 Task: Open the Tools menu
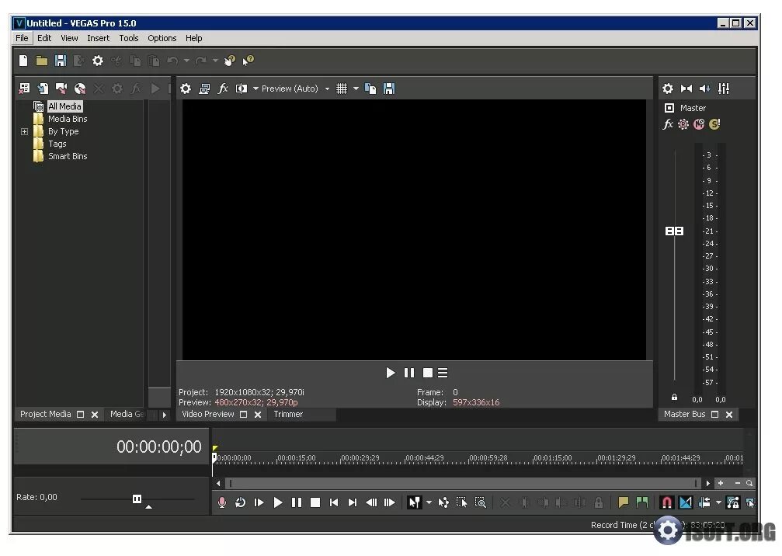(x=129, y=38)
